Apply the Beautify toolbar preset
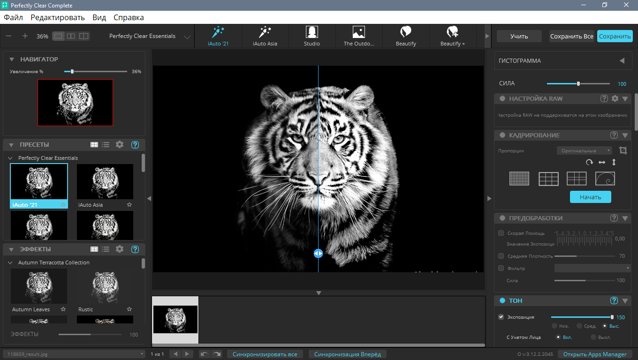The width and height of the screenshot is (638, 360). tap(406, 36)
